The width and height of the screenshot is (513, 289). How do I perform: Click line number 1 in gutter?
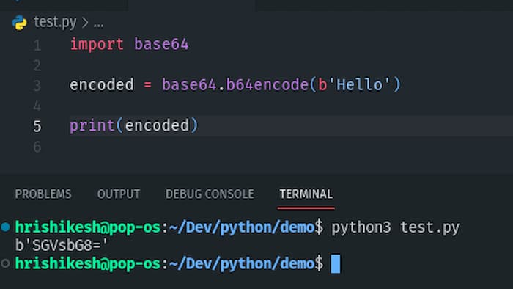click(x=37, y=45)
